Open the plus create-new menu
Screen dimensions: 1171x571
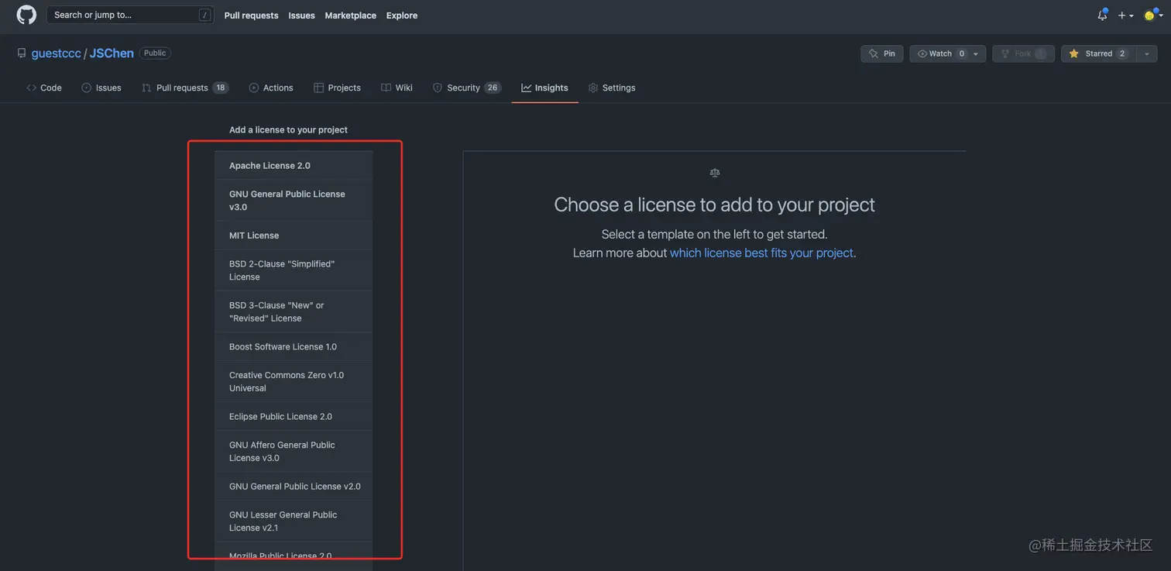coord(1125,15)
